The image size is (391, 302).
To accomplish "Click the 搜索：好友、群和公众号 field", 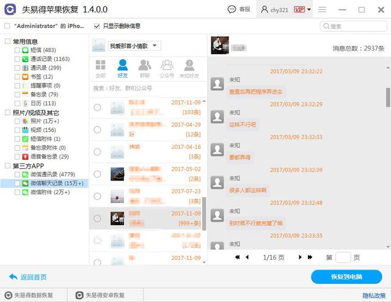I will click(148, 88).
